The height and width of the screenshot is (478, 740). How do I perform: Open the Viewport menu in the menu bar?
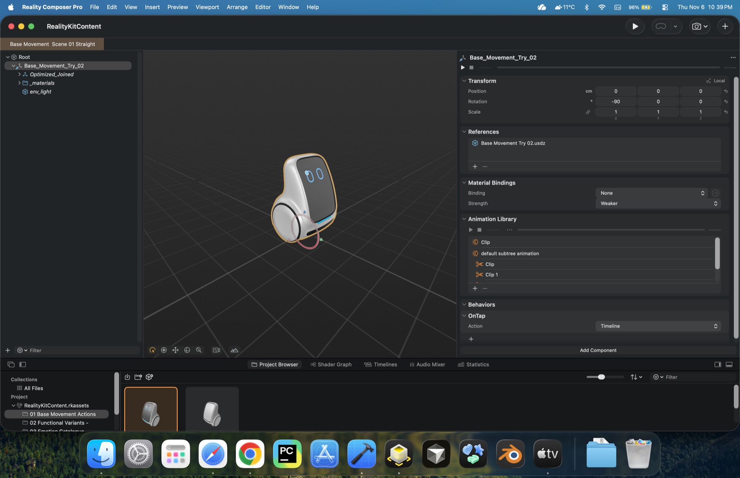[x=207, y=7]
